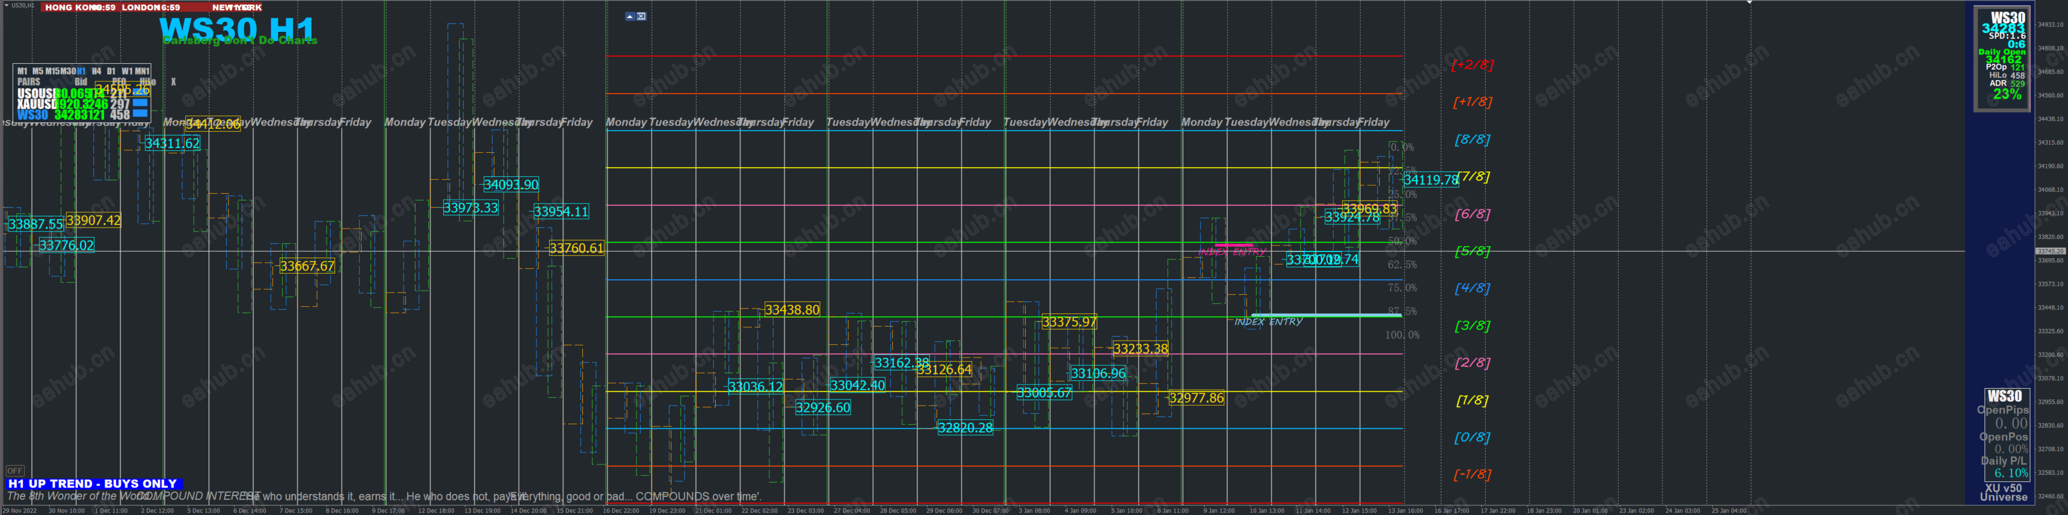Screen dimensions: 2068x515
Task: Click the 32820.28 price label
Action: tap(966, 427)
